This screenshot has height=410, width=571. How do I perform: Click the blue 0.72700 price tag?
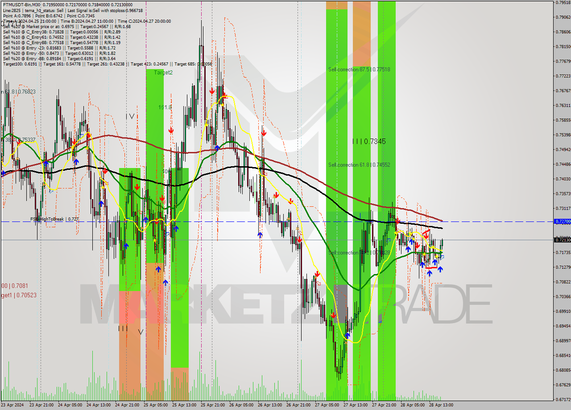pyautogui.click(x=562, y=221)
